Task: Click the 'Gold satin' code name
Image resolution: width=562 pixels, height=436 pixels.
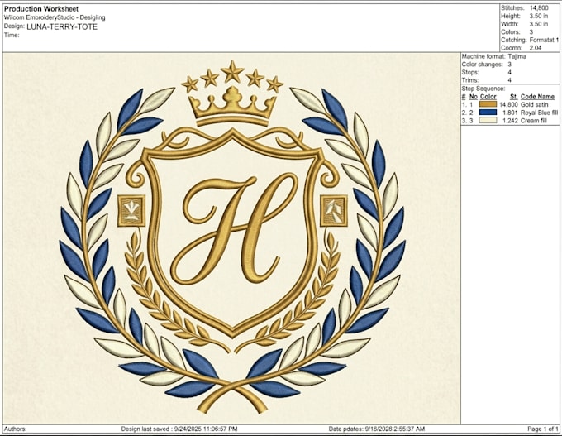Action: tap(535, 104)
